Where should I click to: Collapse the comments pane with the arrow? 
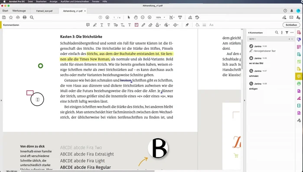244,101
